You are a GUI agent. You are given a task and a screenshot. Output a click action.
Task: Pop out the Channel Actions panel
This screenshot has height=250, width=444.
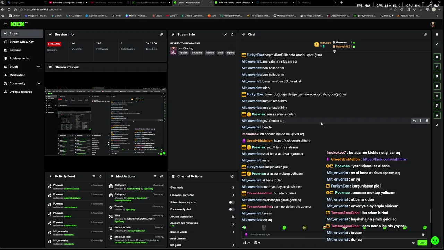232,176
